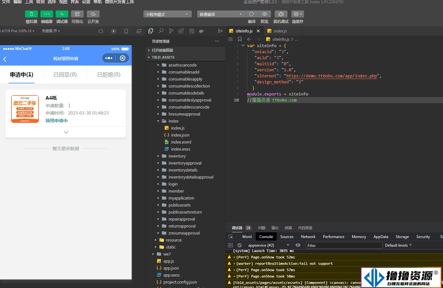The height and width of the screenshot is (288, 443).
Task: Click the editor outline list icon
Action: click(230, 39)
